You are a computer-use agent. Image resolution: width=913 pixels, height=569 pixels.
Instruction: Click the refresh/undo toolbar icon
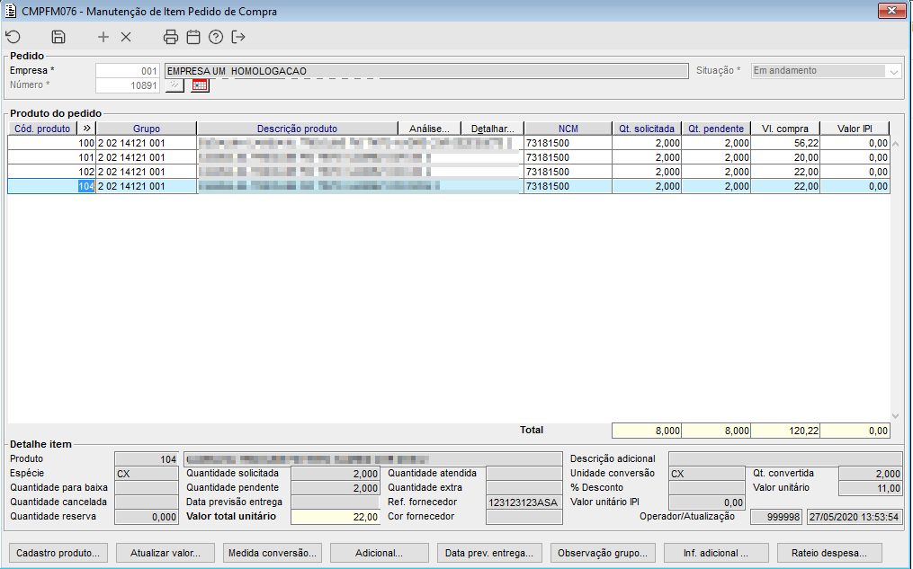pos(13,37)
